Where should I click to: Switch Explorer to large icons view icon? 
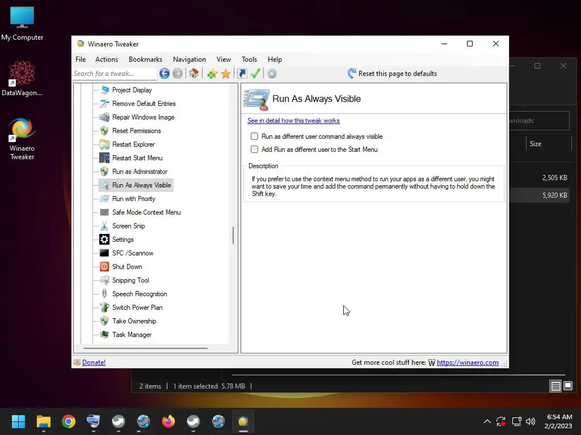pyautogui.click(x=568, y=386)
